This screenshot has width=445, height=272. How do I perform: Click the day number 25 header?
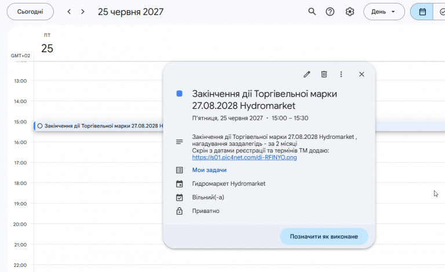tap(47, 49)
